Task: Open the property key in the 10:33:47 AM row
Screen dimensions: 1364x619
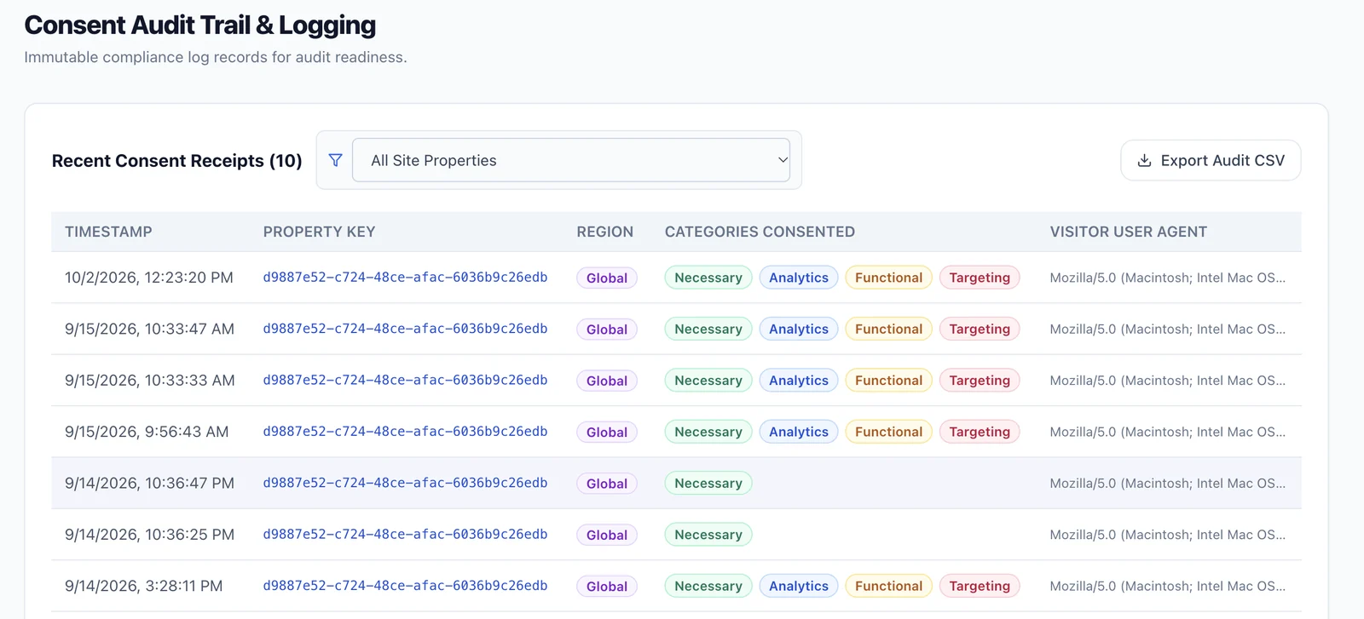Action: [405, 329]
